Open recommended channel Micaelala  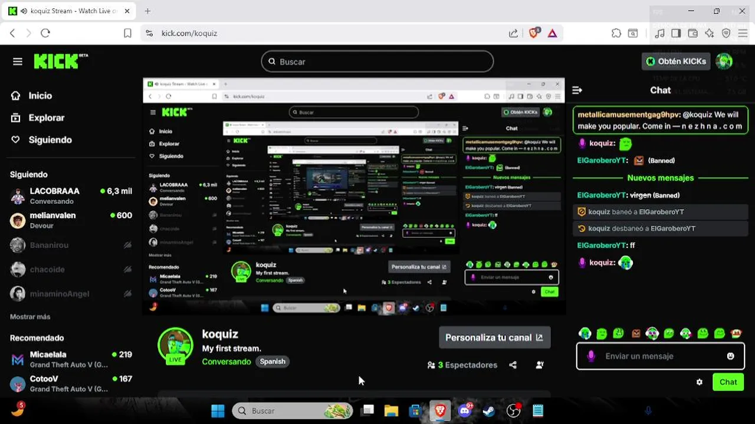pos(71,359)
